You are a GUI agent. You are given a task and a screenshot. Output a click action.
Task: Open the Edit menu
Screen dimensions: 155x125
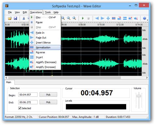(x=25, y=12)
